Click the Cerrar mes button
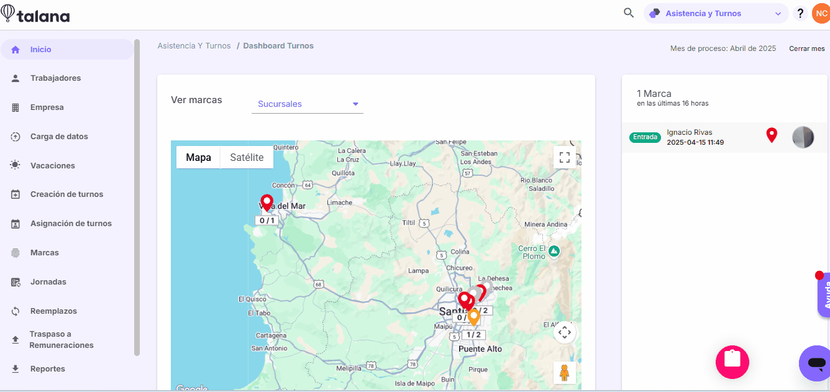This screenshot has height=392, width=830. click(806, 48)
